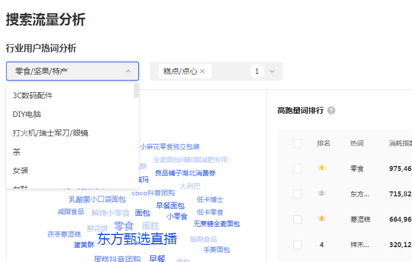The height and width of the screenshot is (262, 412).
Task: Check the box for the 零食 row
Action: (x=298, y=169)
